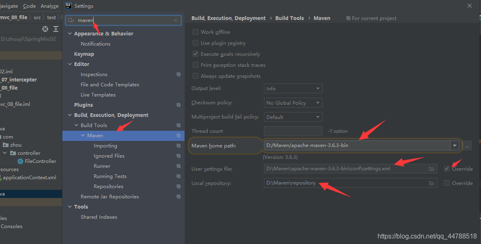
Task: Click the search magnifier icon in settings
Action: point(71,20)
